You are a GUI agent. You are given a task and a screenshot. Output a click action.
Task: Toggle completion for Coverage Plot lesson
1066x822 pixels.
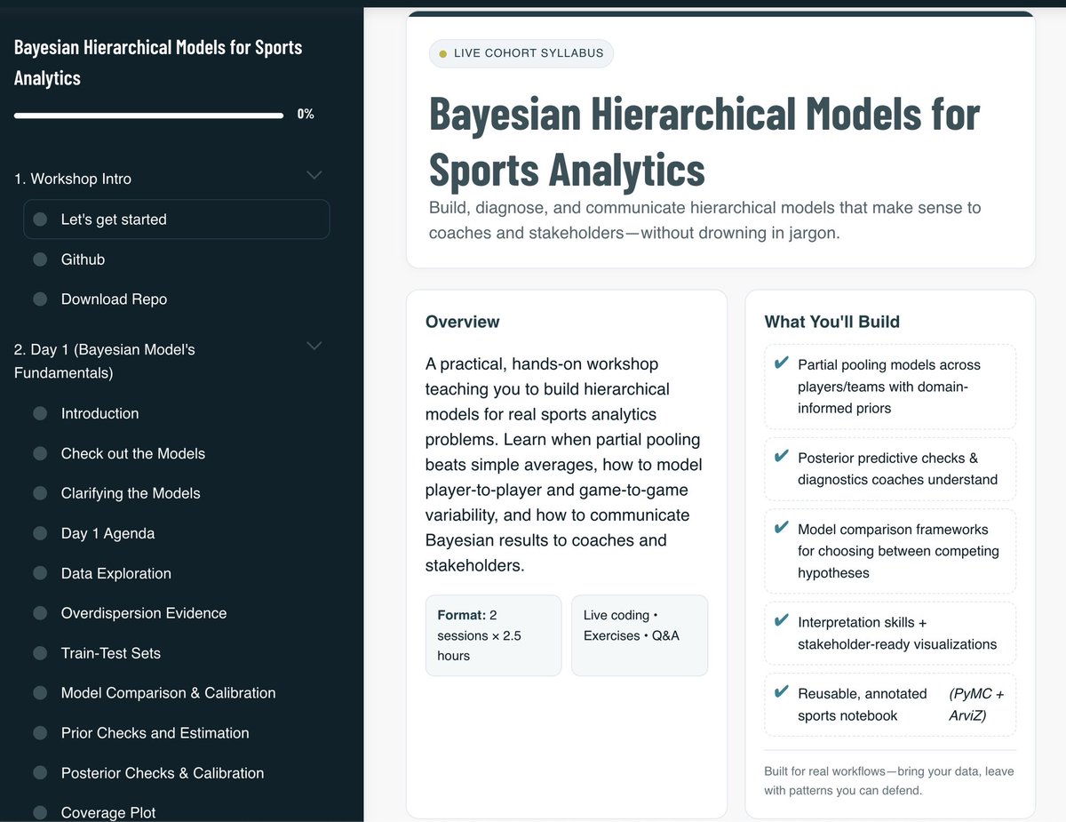[x=39, y=812]
